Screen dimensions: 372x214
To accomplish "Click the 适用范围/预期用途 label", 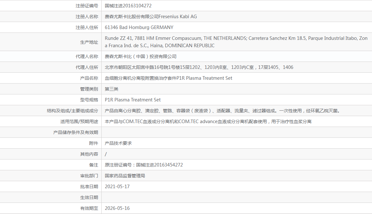I will pos(79,122).
